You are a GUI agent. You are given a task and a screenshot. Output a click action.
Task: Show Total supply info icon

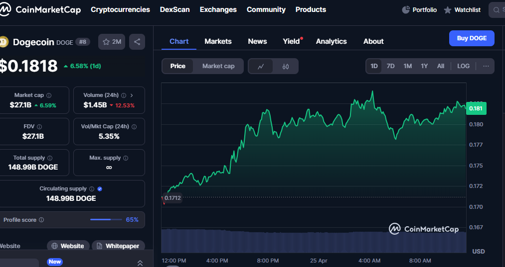[x=50, y=158]
